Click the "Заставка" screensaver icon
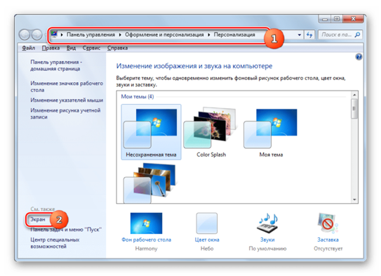This screenshot has width=381, height=276. click(x=328, y=223)
